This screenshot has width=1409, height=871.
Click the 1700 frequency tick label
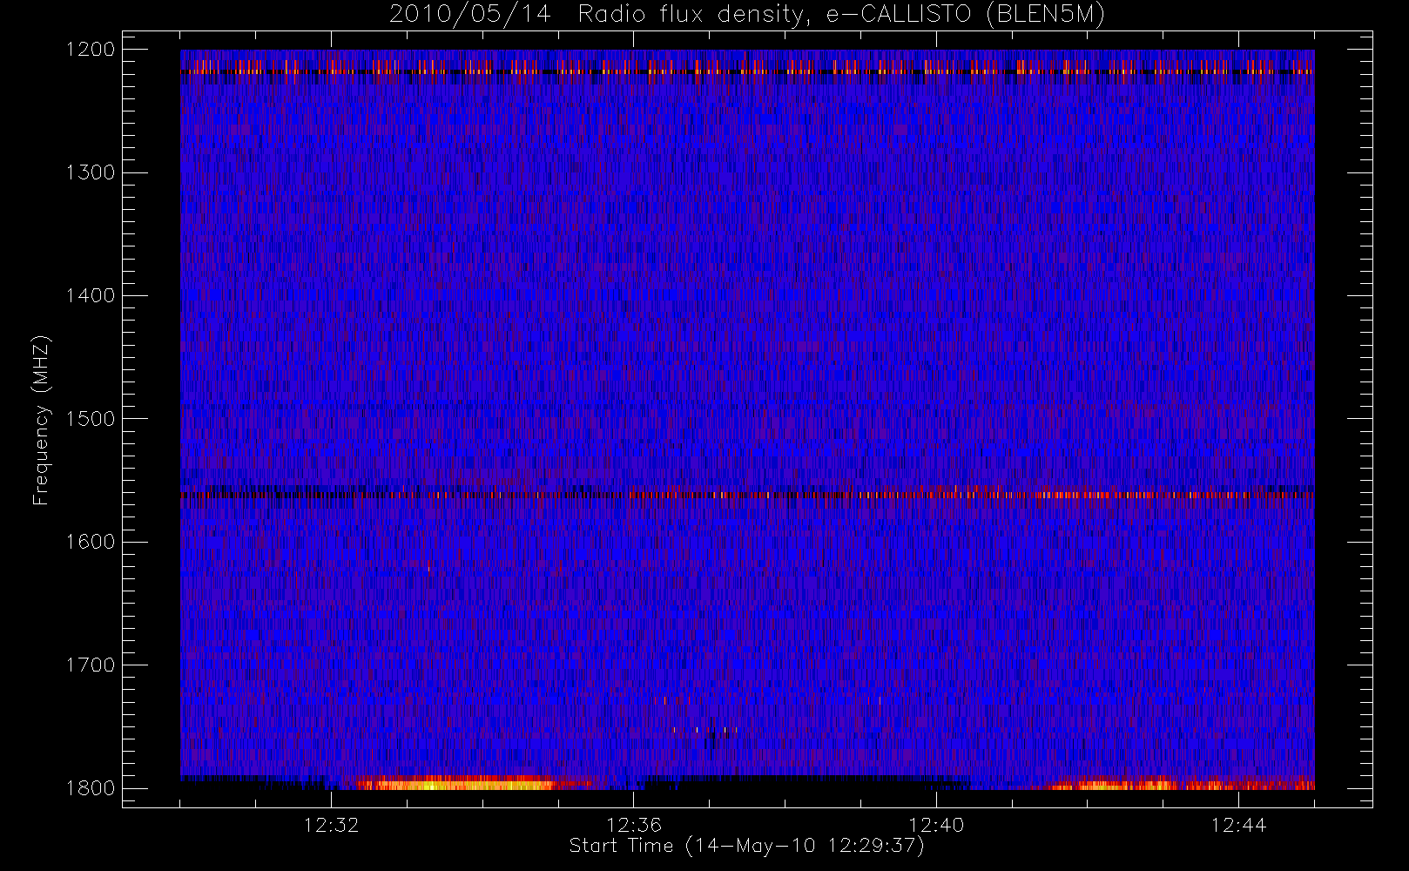pyautogui.click(x=91, y=665)
